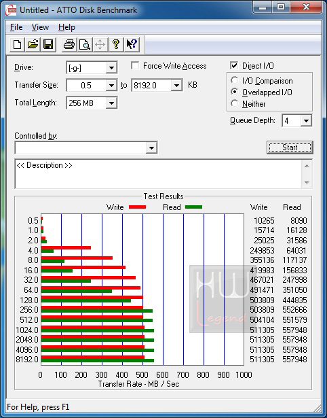Click the green read bar for 256.0 row
The height and width of the screenshot is (418, 327).
[x=97, y=311]
